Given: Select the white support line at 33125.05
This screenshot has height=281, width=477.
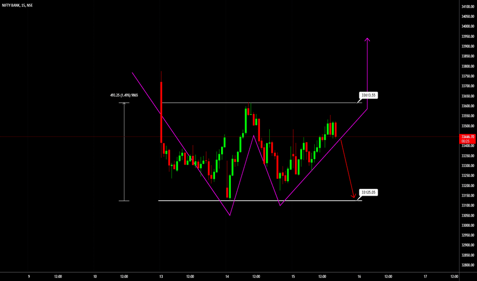Looking at the screenshot, I should (x=260, y=200).
